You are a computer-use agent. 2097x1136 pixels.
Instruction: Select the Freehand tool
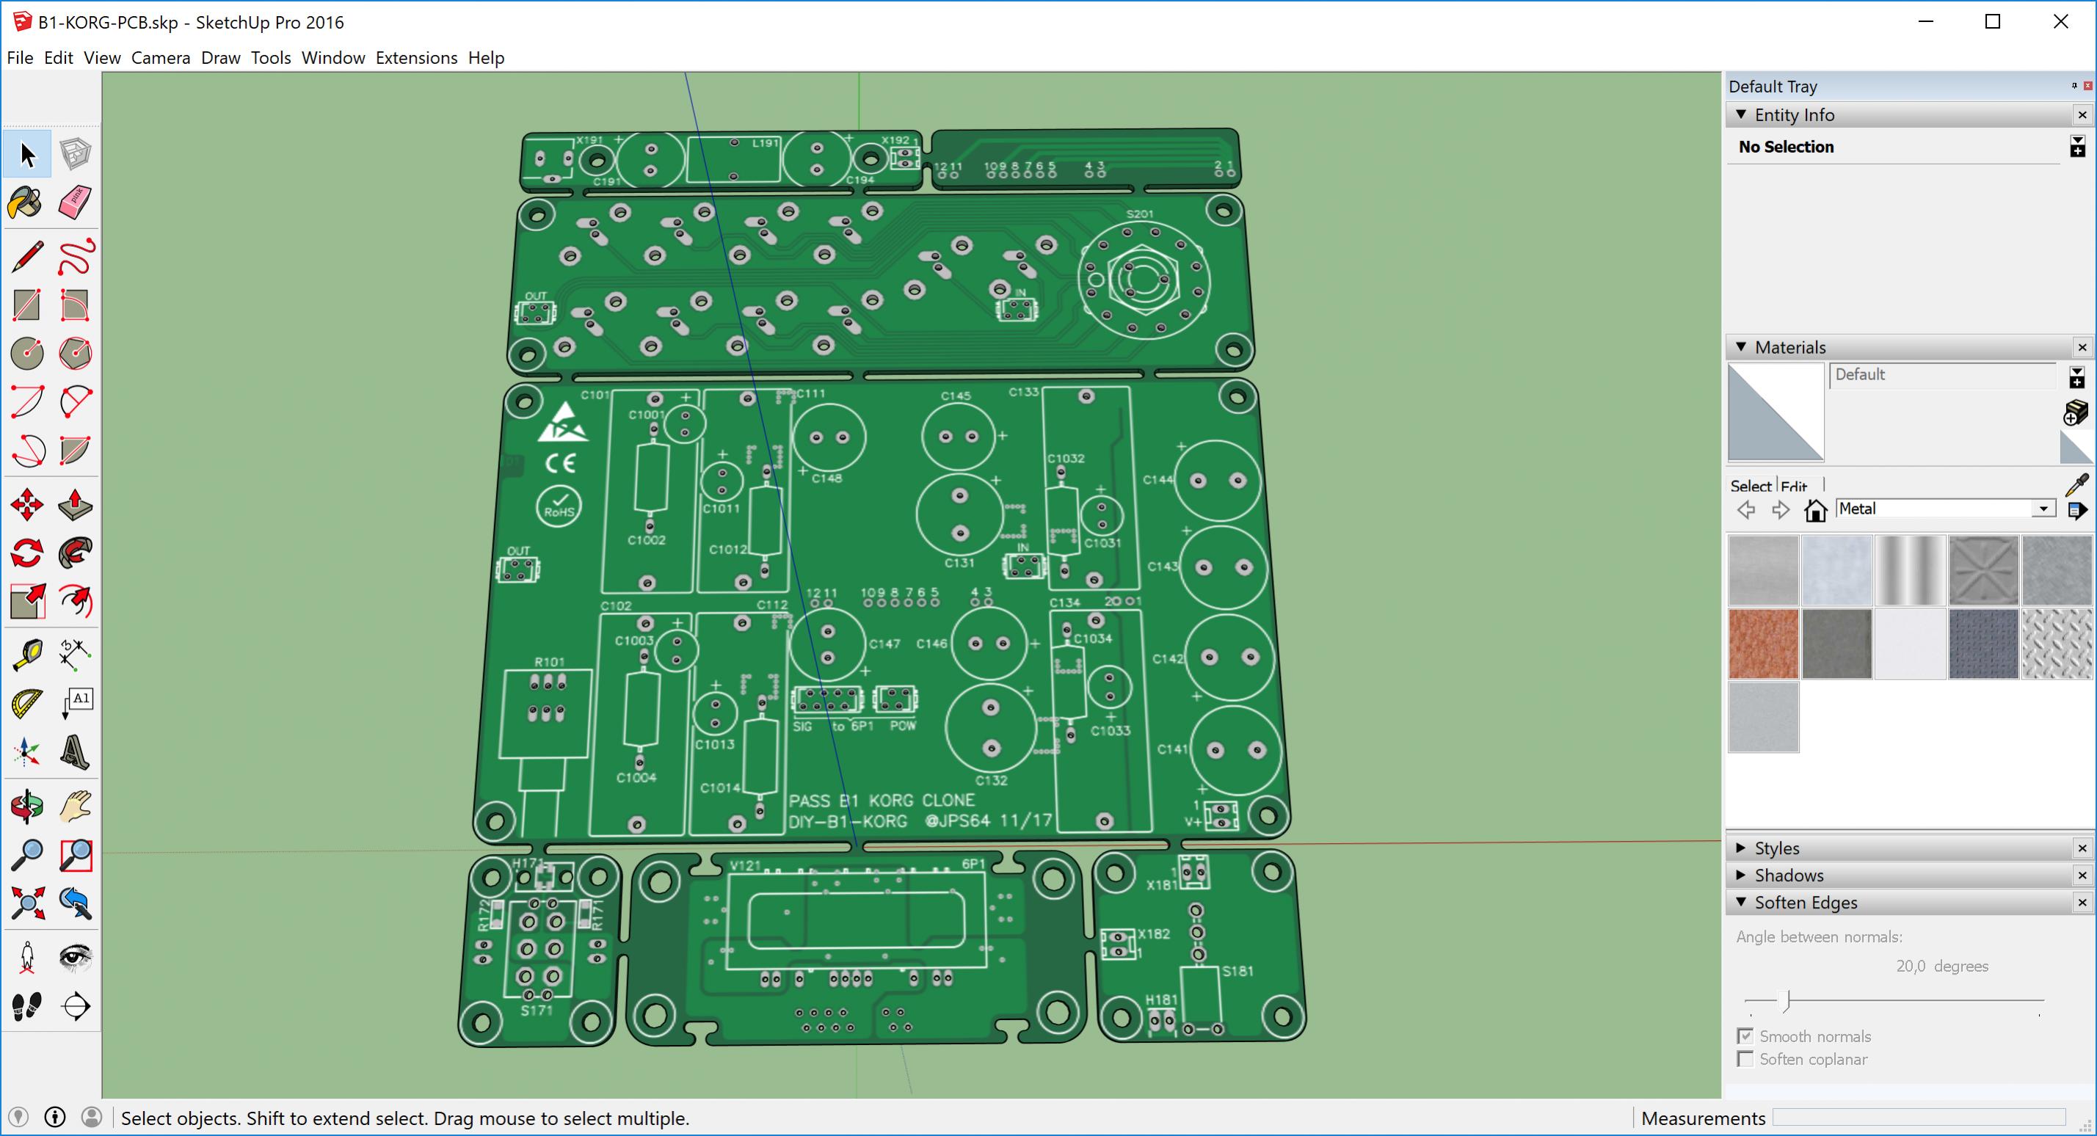coord(76,256)
